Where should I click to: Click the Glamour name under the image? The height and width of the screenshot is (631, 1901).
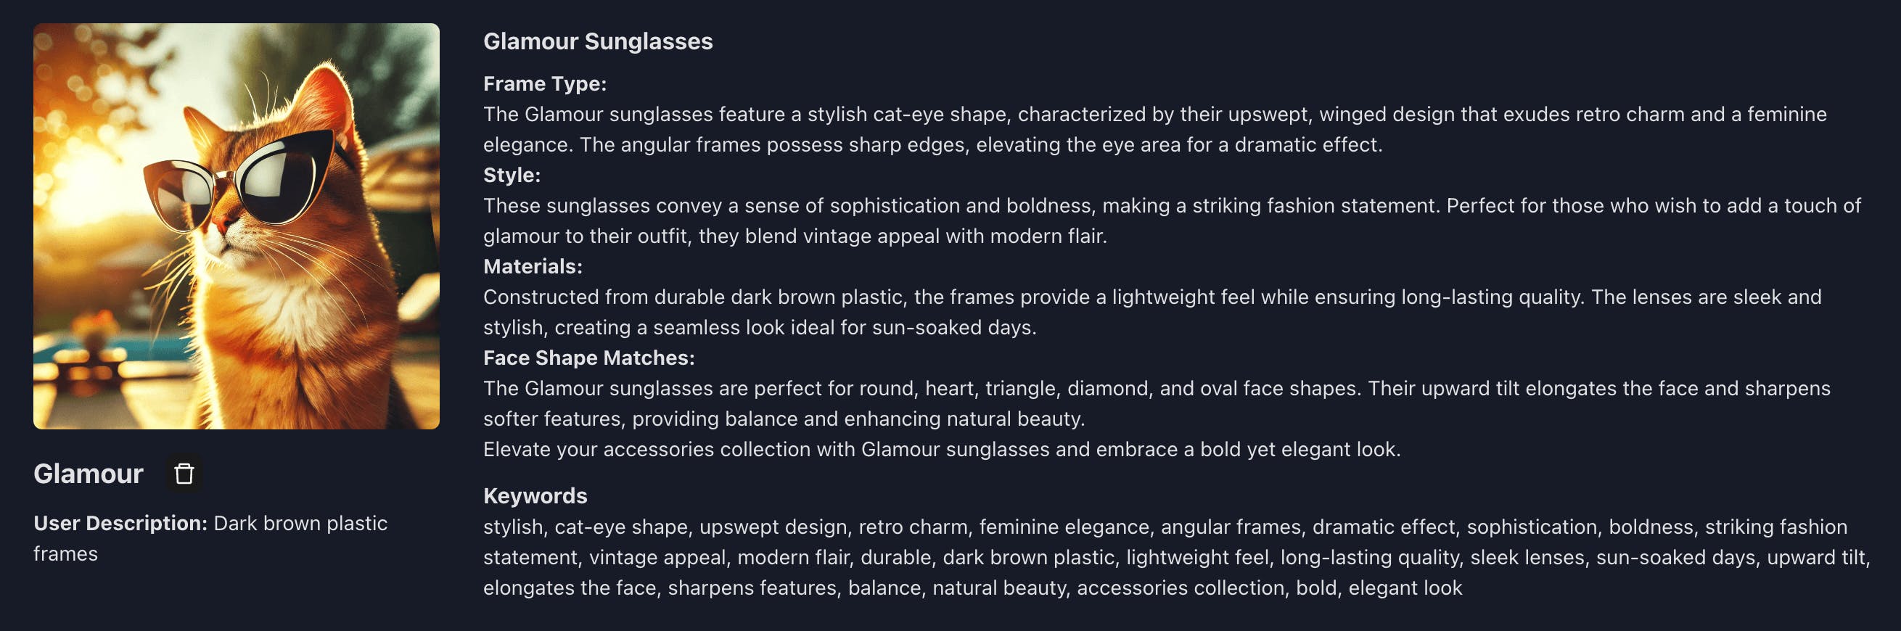(89, 474)
